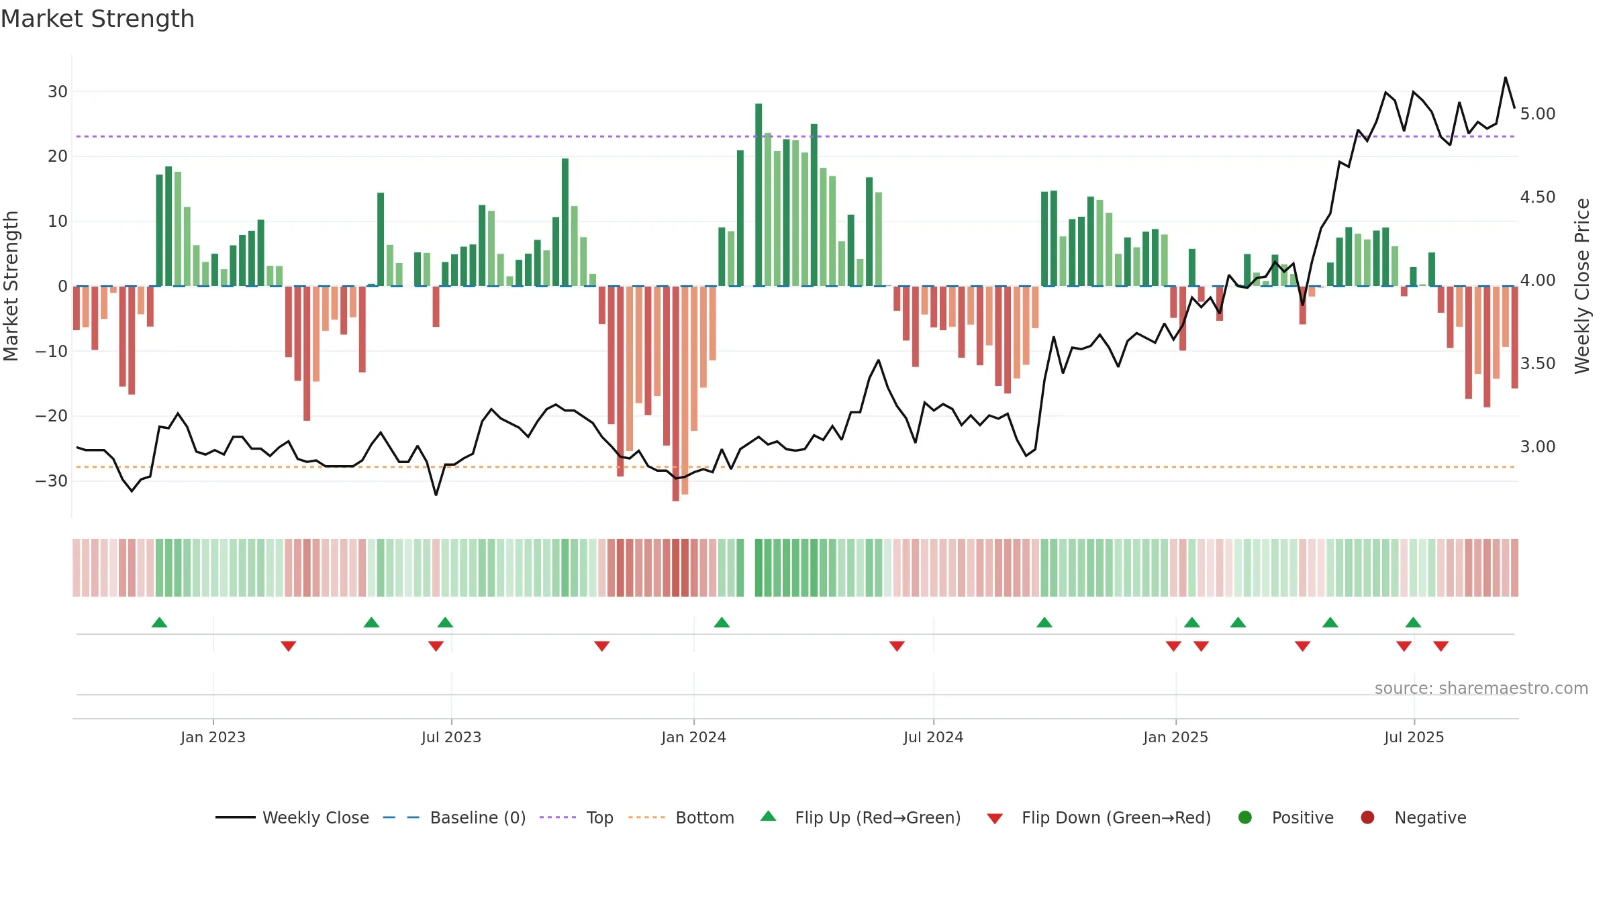
Task: Click the tallest green bar in early 2024
Action: (759, 195)
